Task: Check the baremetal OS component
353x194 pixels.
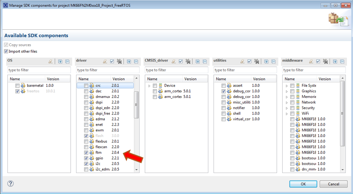Action: point(17,86)
